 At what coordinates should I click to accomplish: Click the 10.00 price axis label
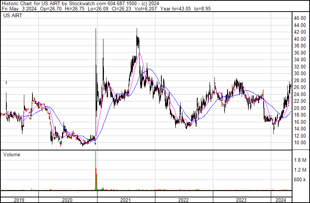pyautogui.click(x=300, y=143)
